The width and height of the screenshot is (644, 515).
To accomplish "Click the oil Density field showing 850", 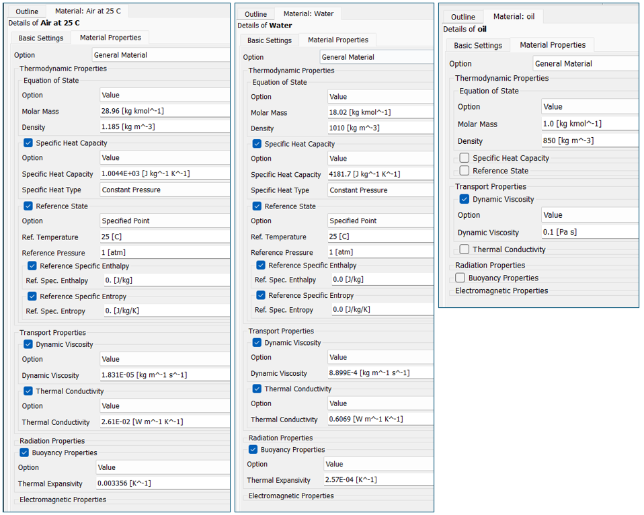I will click(589, 141).
